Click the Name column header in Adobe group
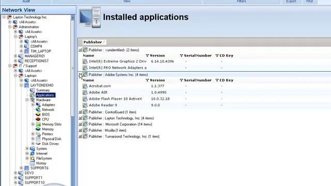The image size is (331, 186). [88, 81]
